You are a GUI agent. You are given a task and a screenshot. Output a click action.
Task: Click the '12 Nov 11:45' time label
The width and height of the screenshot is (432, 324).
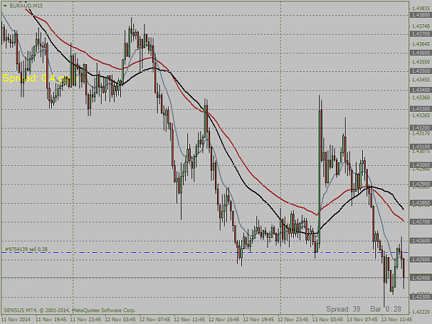click(189, 320)
